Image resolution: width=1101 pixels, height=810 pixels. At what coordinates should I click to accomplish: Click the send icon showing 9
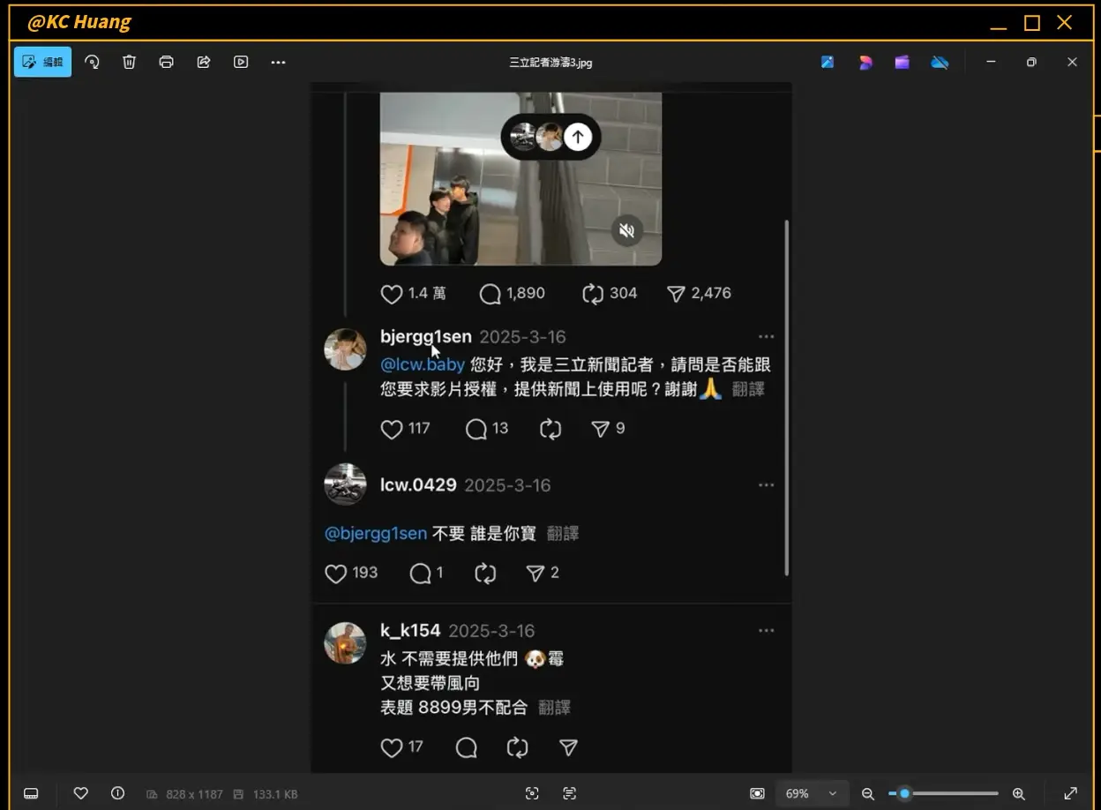(600, 429)
